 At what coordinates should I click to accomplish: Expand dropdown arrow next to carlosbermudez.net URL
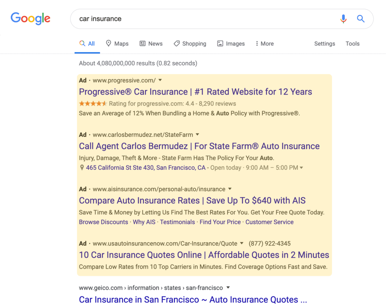198,134
